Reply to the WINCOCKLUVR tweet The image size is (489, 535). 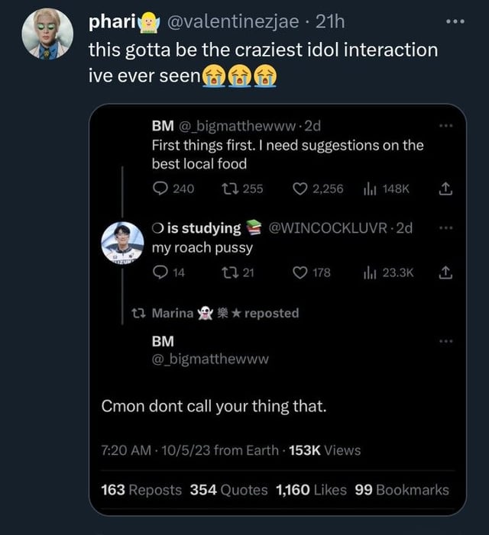[160, 272]
